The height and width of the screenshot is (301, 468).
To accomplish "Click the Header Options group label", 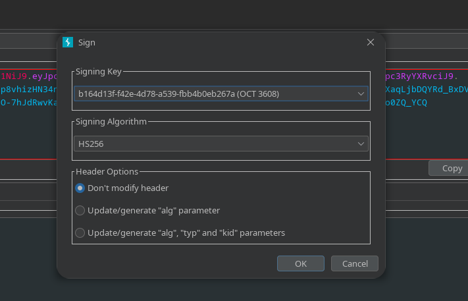I will click(x=107, y=171).
